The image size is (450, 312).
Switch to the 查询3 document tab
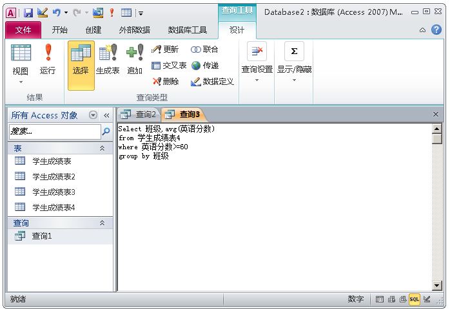click(183, 115)
